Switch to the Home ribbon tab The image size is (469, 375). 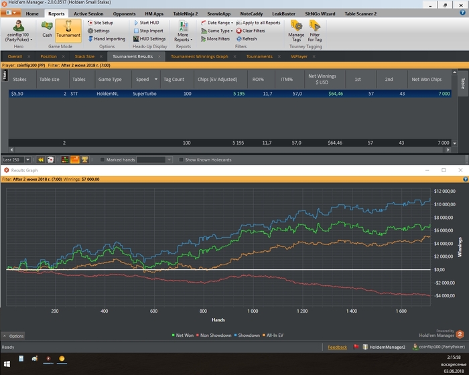point(32,14)
